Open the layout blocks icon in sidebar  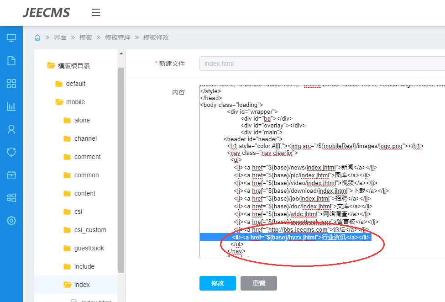[11, 198]
